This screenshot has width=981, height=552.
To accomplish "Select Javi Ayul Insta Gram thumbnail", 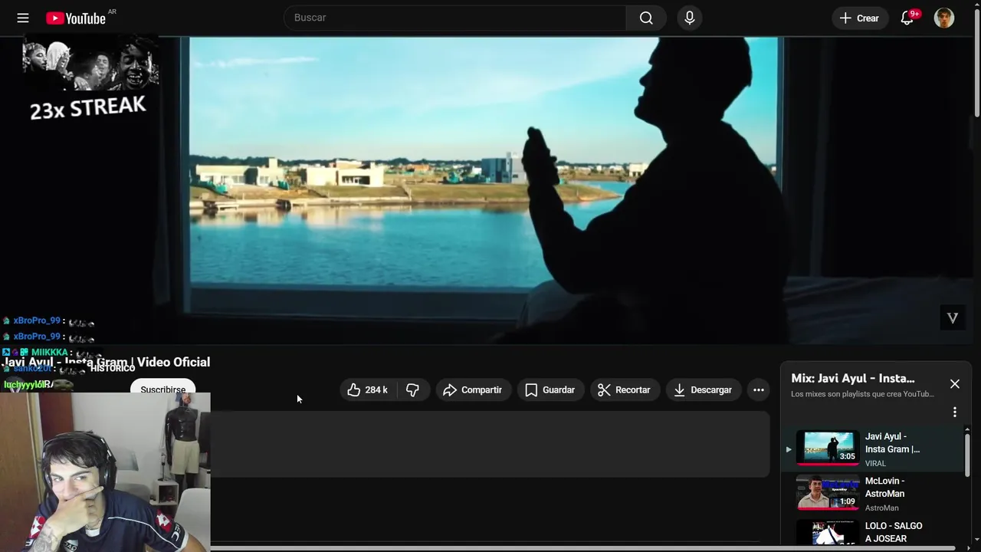I will click(x=828, y=448).
